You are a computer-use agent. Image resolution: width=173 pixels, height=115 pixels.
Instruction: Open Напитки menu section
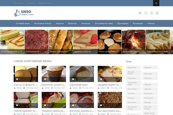click(x=86, y=24)
